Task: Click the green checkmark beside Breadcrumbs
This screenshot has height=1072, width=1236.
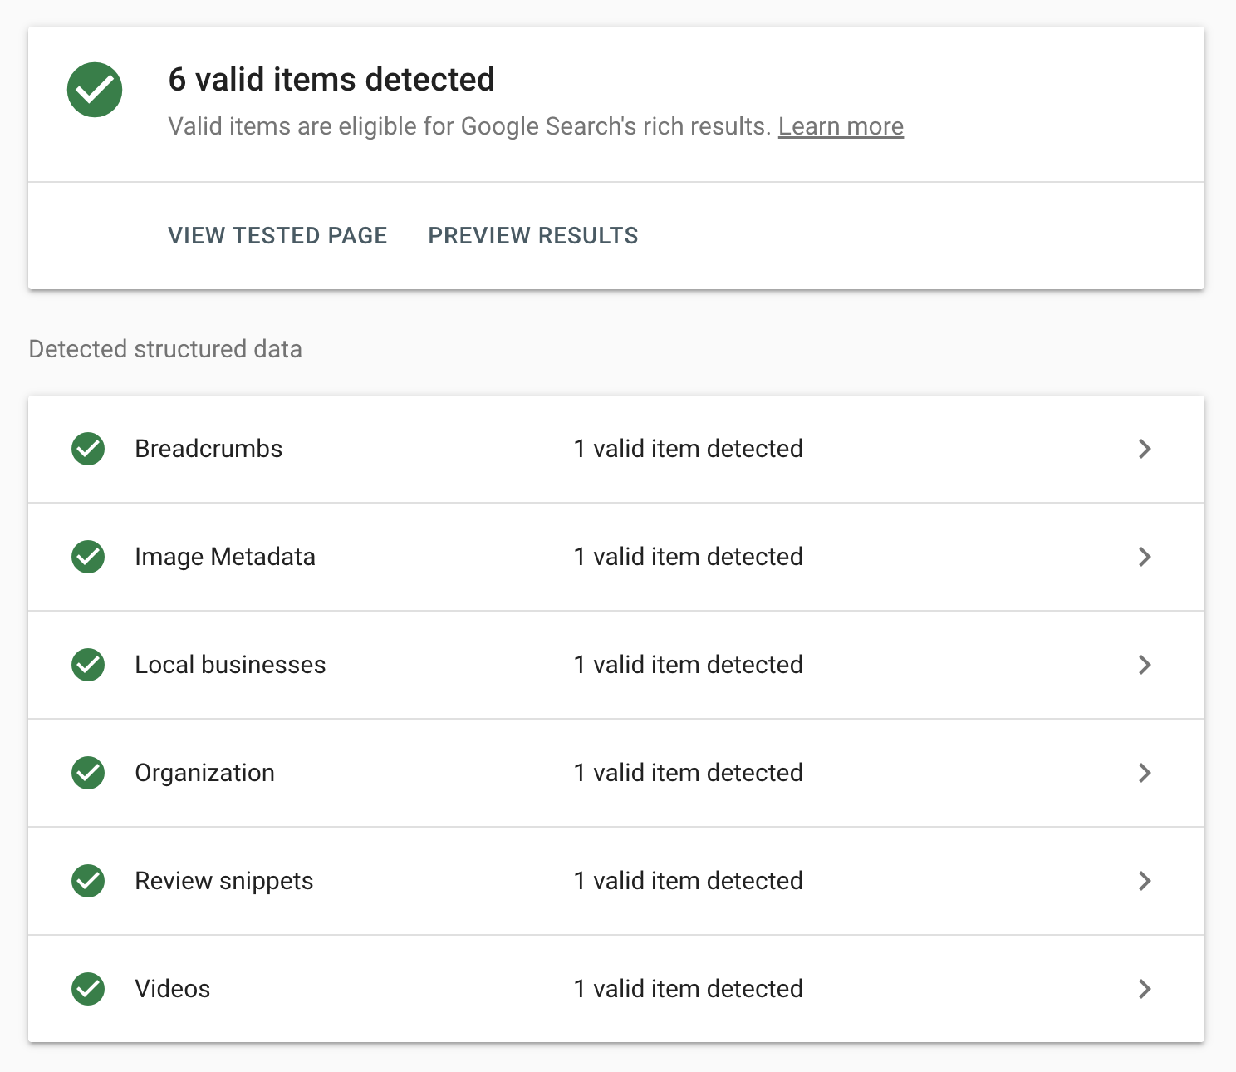Action: [x=88, y=449]
